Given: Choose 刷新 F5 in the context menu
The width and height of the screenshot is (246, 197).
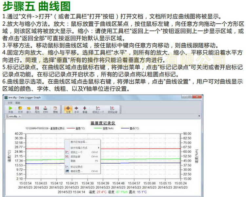Looking at the screenshot, I should (x=83, y=161).
